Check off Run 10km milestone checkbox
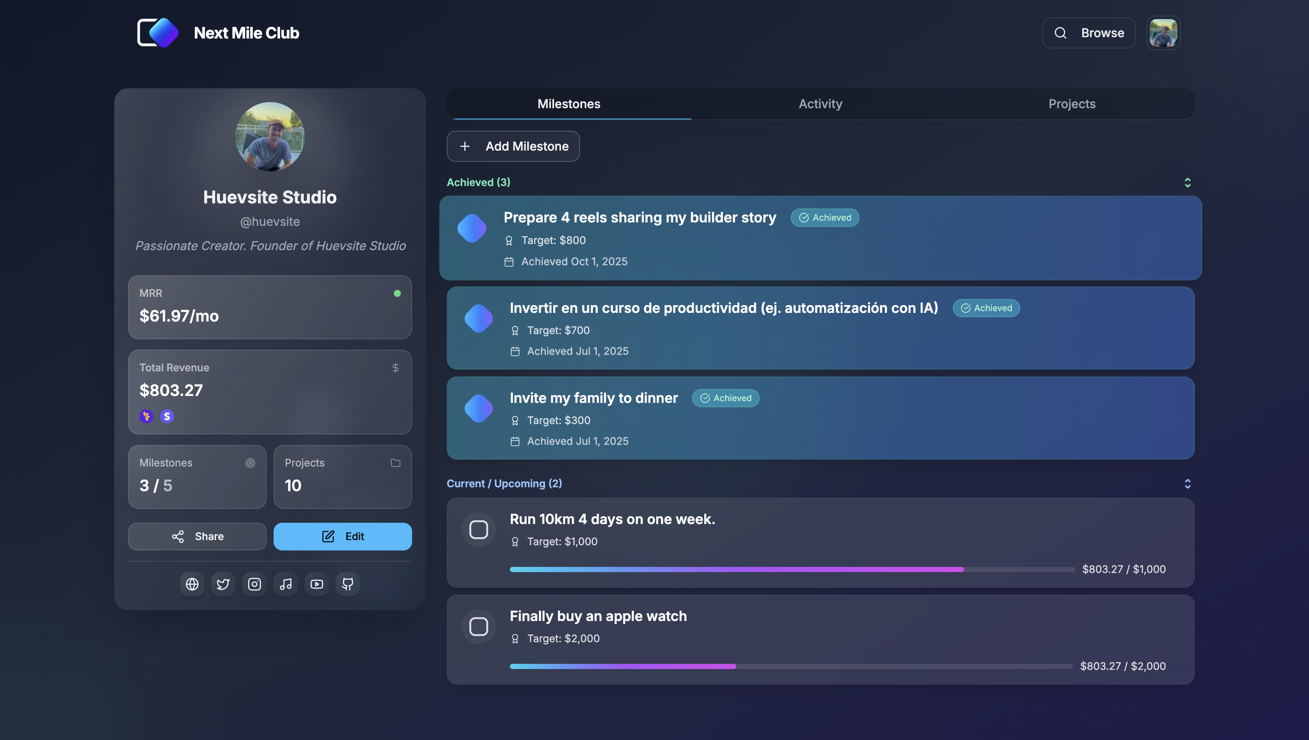 click(478, 530)
